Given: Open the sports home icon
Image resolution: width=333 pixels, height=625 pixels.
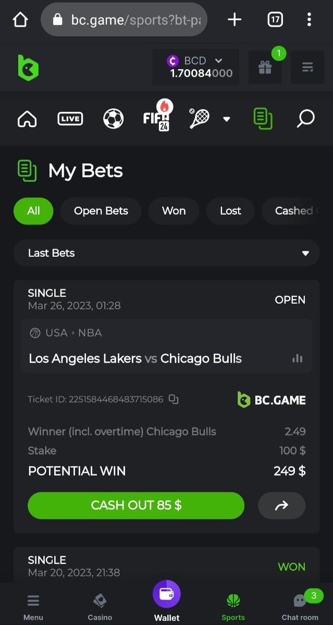Looking at the screenshot, I should coord(27,119).
